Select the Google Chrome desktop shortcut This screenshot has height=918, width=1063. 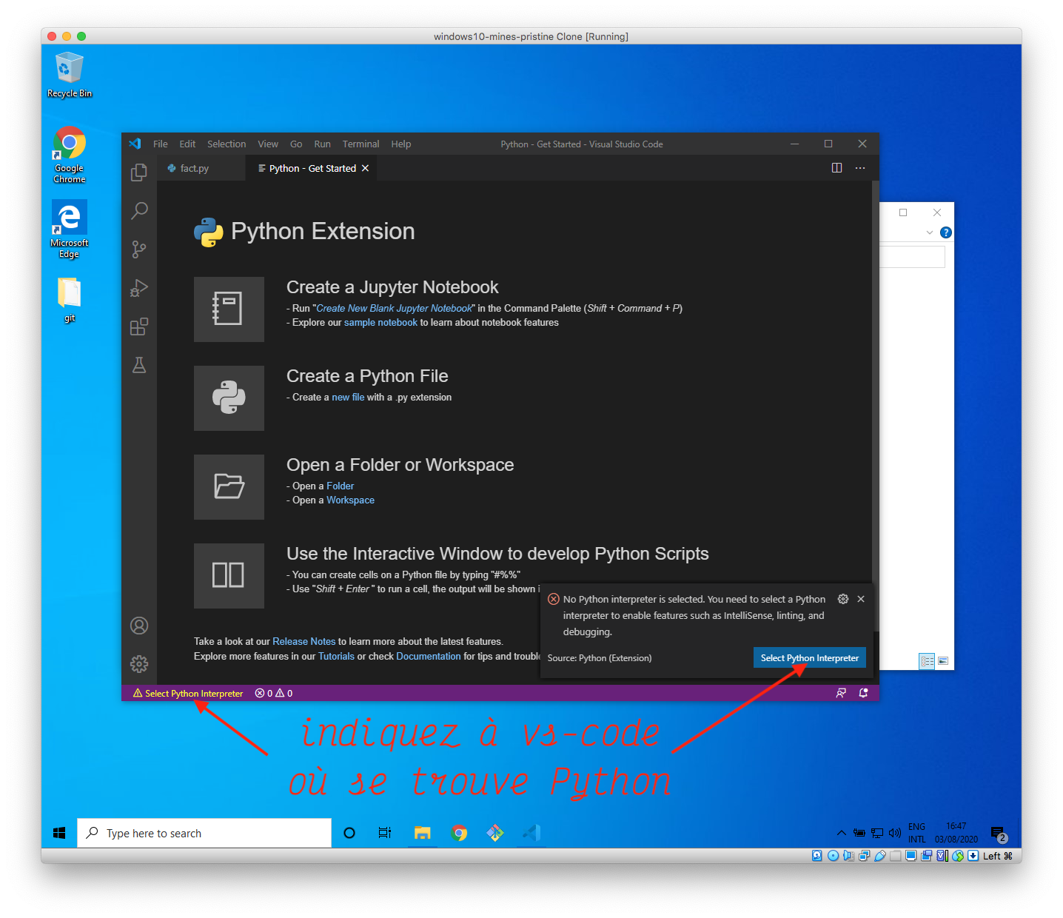pyautogui.click(x=70, y=155)
